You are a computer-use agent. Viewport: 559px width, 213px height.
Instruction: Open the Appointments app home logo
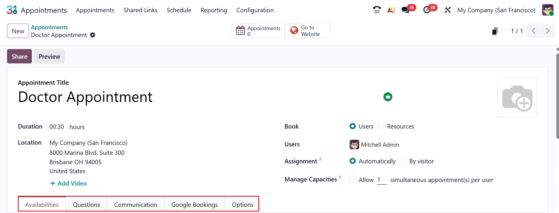12,10
